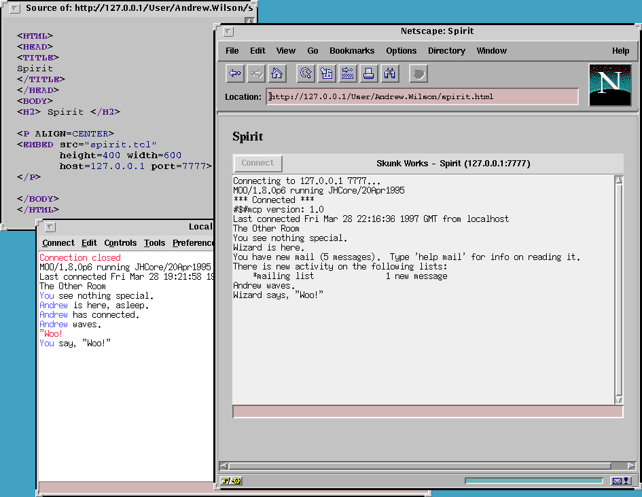Click the Stop loading icon

coord(418,73)
